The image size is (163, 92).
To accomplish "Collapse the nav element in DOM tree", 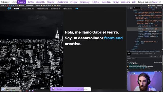I will coord(133,11).
